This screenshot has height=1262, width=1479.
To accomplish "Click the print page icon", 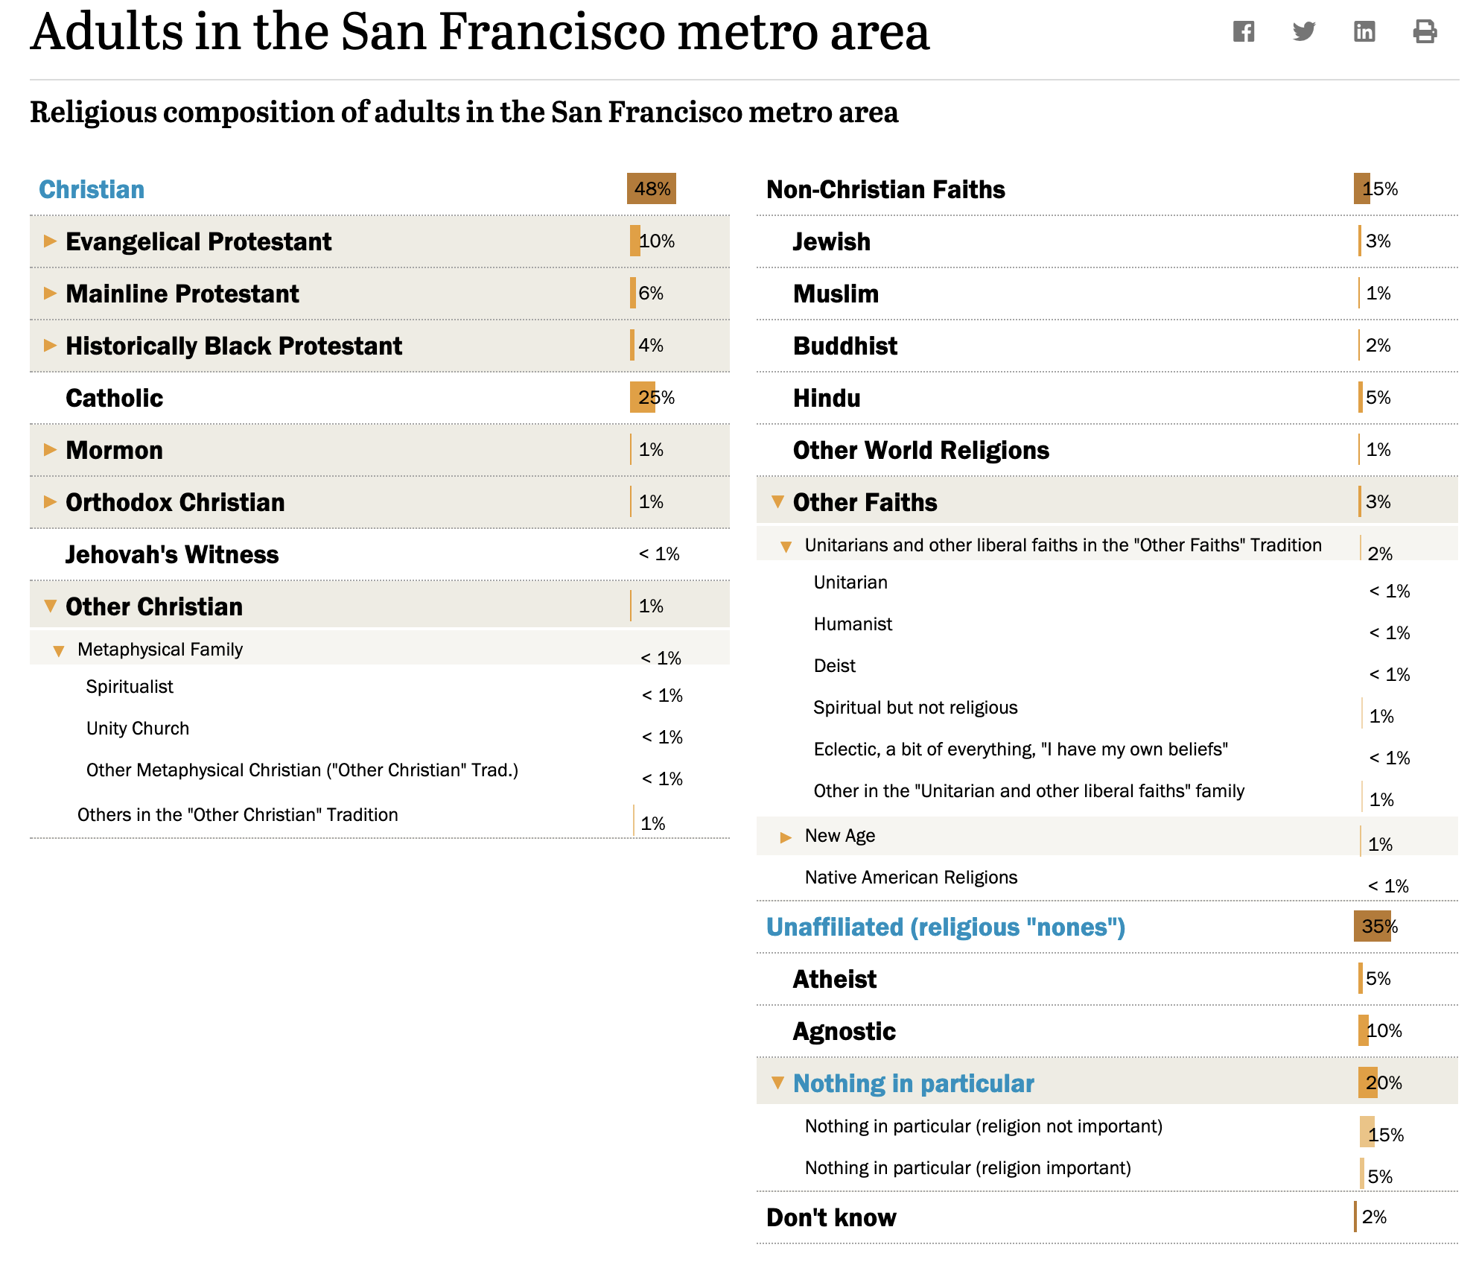I will click(x=1425, y=31).
